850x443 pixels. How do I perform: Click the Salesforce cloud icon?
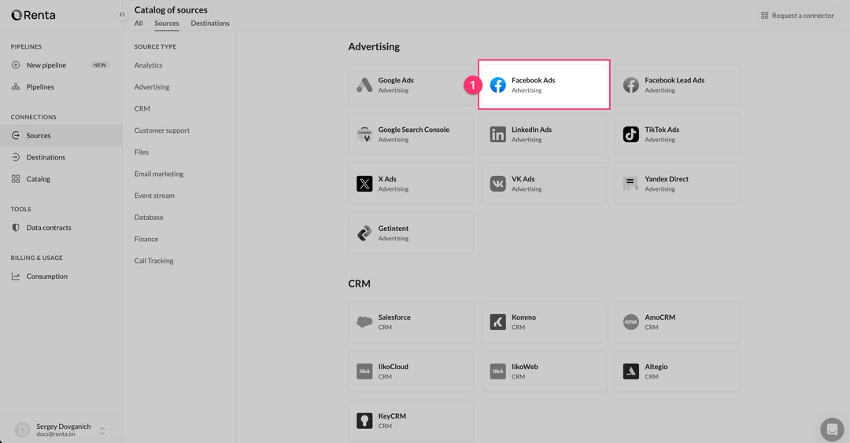(x=364, y=322)
